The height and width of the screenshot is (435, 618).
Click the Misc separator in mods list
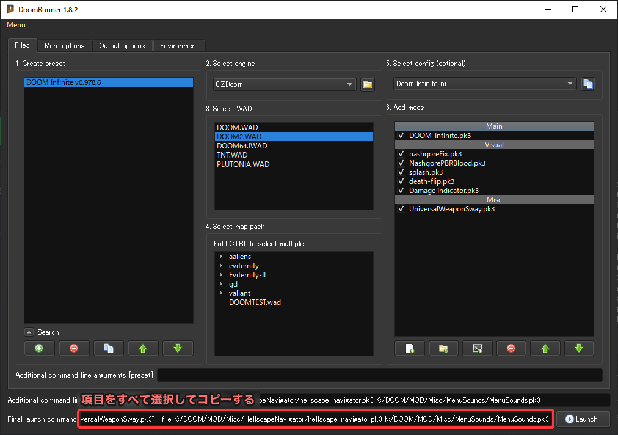pos(494,200)
